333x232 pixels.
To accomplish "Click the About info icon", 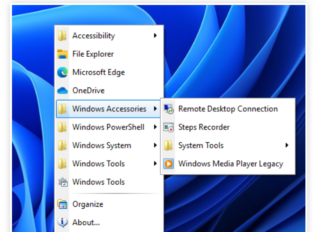I will coord(62,222).
